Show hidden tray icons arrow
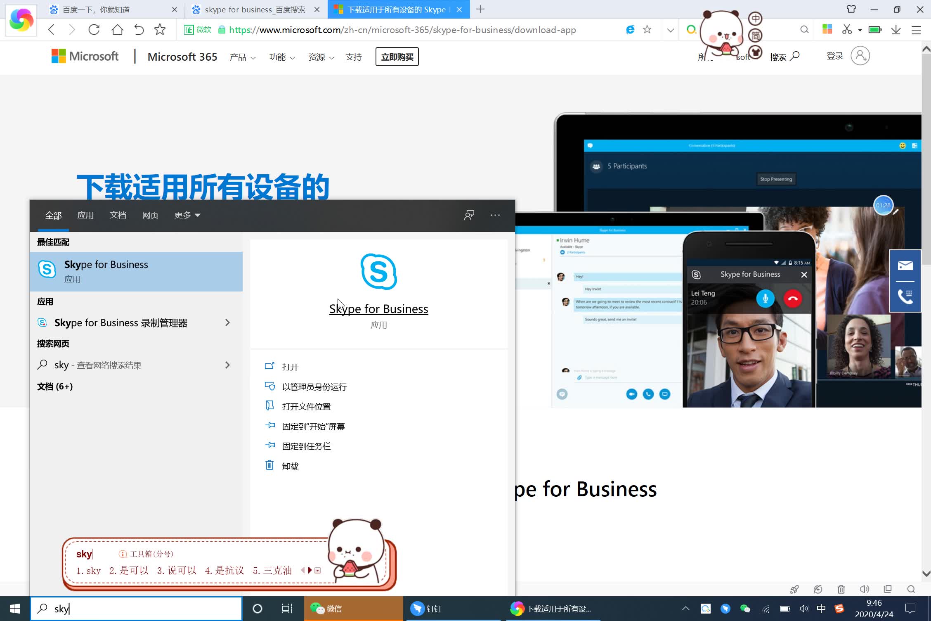 click(x=685, y=609)
